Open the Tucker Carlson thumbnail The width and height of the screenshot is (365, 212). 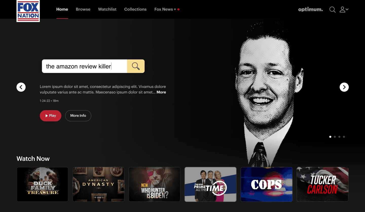(322, 184)
